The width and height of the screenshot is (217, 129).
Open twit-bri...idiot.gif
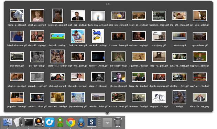pyautogui.click(x=98, y=97)
